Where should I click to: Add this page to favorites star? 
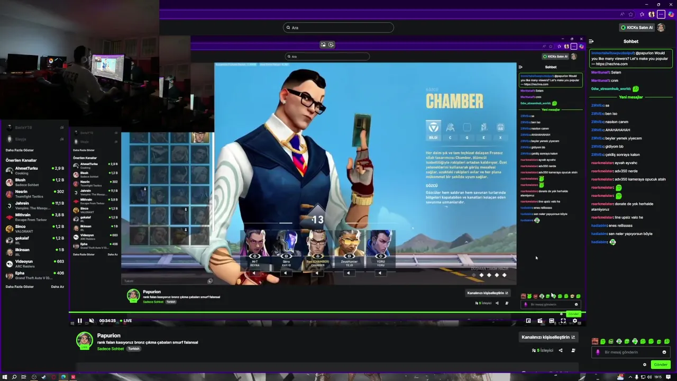tap(630, 14)
